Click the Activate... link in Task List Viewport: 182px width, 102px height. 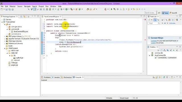[x=173, y=23]
